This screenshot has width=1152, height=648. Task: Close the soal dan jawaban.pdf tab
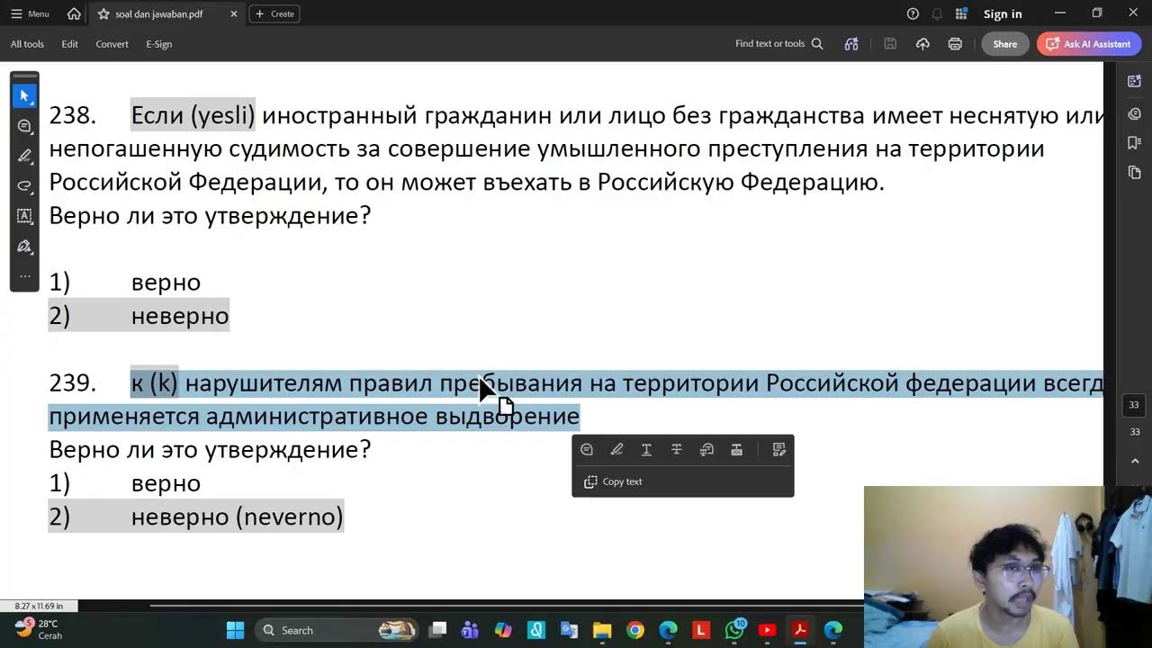(x=234, y=13)
